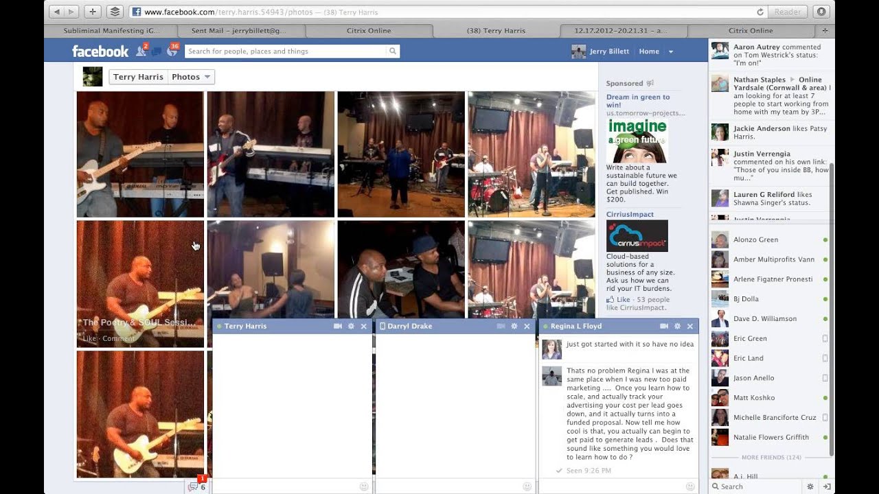879x494 pixels.
Task: Start video call in Terry Harris chat
Action: coord(338,327)
